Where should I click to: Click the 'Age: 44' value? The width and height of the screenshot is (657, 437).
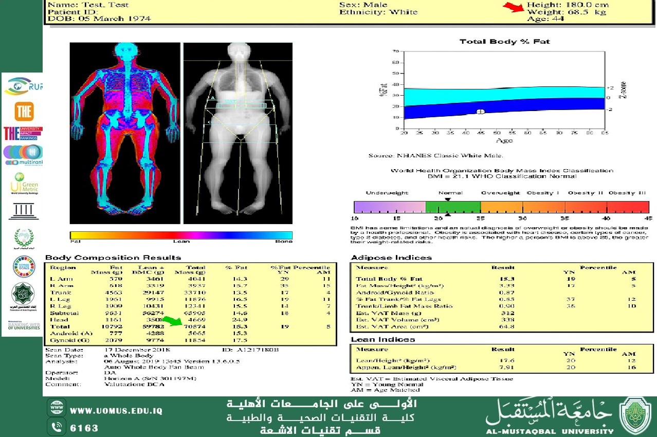point(545,19)
